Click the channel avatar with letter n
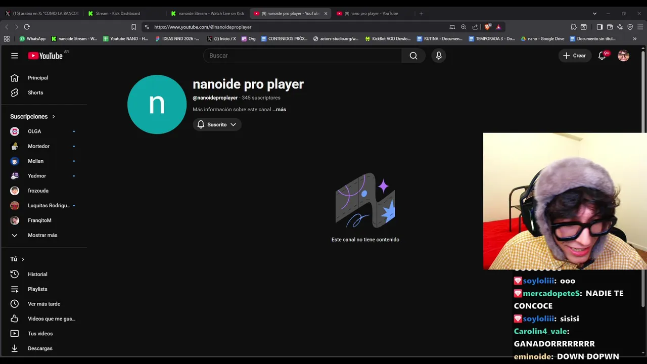The height and width of the screenshot is (364, 647). pyautogui.click(x=157, y=104)
